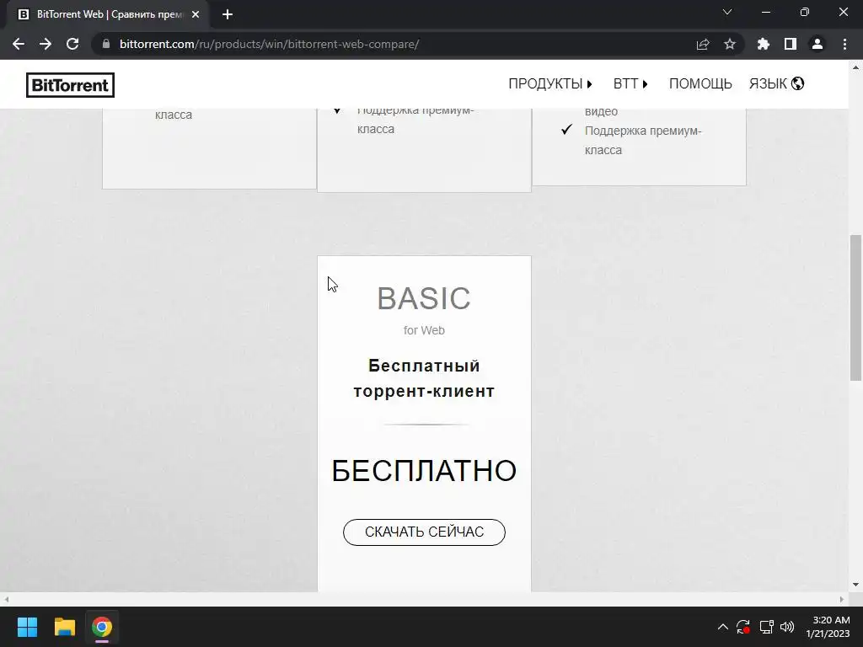Show hidden system tray icons

[x=722, y=627]
